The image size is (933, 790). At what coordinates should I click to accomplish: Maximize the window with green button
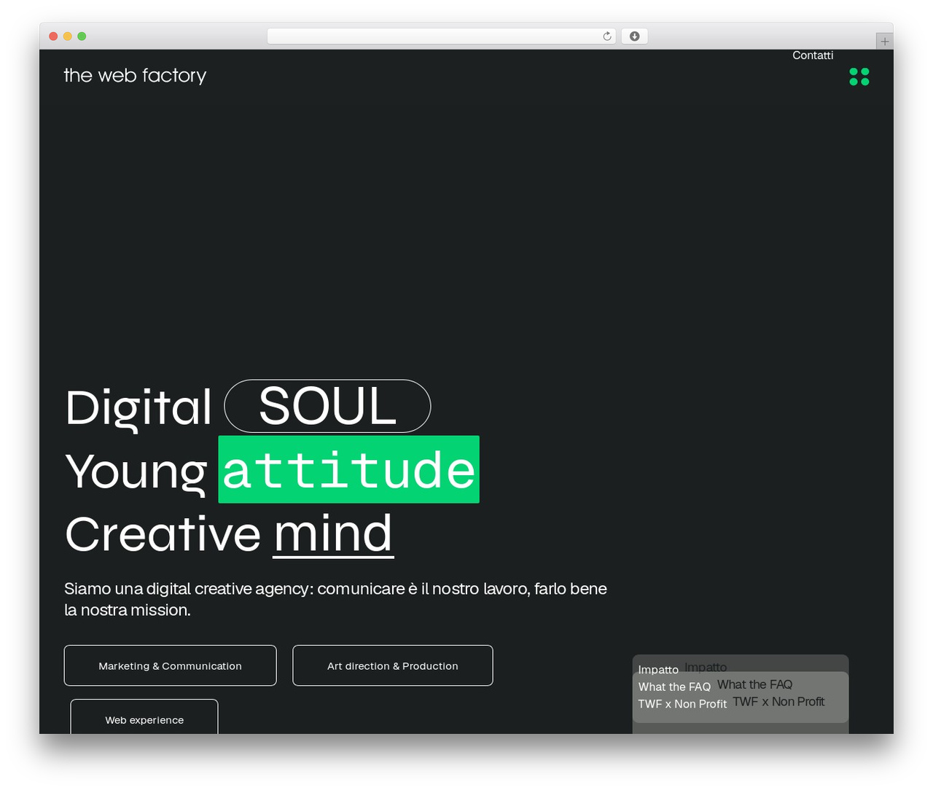pyautogui.click(x=82, y=36)
